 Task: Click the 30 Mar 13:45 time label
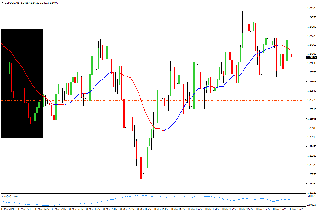tap(228, 209)
